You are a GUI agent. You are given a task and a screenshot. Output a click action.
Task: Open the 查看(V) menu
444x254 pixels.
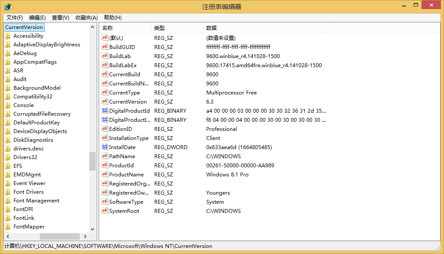click(x=61, y=18)
